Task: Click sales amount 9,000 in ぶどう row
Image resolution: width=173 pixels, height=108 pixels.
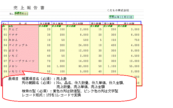Action: [135, 51]
